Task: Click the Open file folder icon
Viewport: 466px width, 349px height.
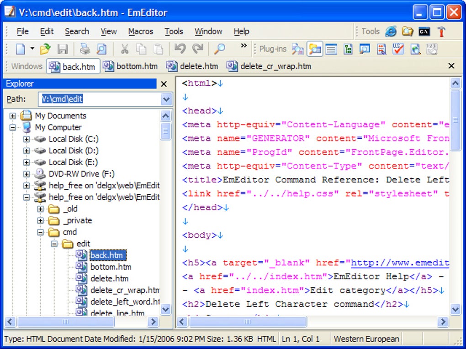Action: point(45,49)
